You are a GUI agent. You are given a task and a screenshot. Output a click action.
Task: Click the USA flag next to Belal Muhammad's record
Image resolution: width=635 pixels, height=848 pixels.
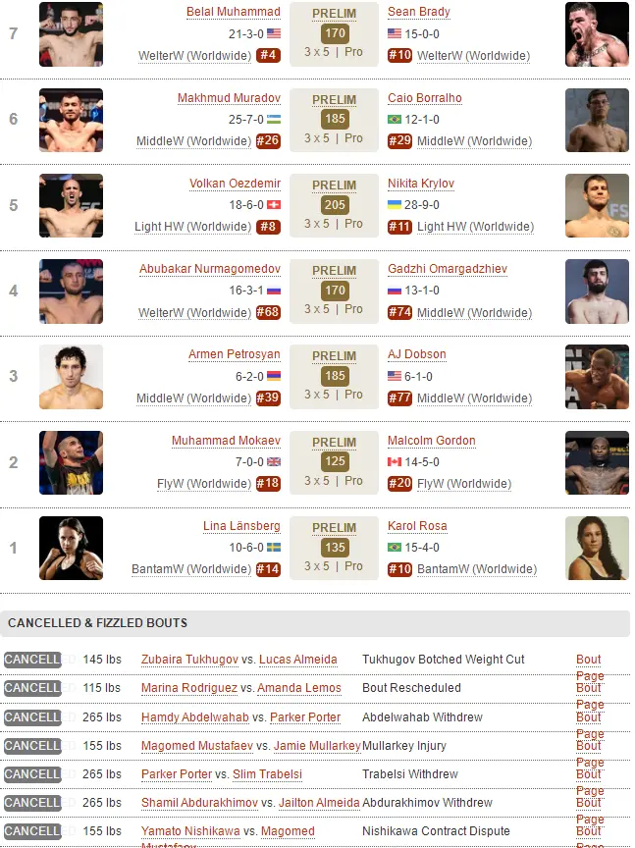coord(274,33)
